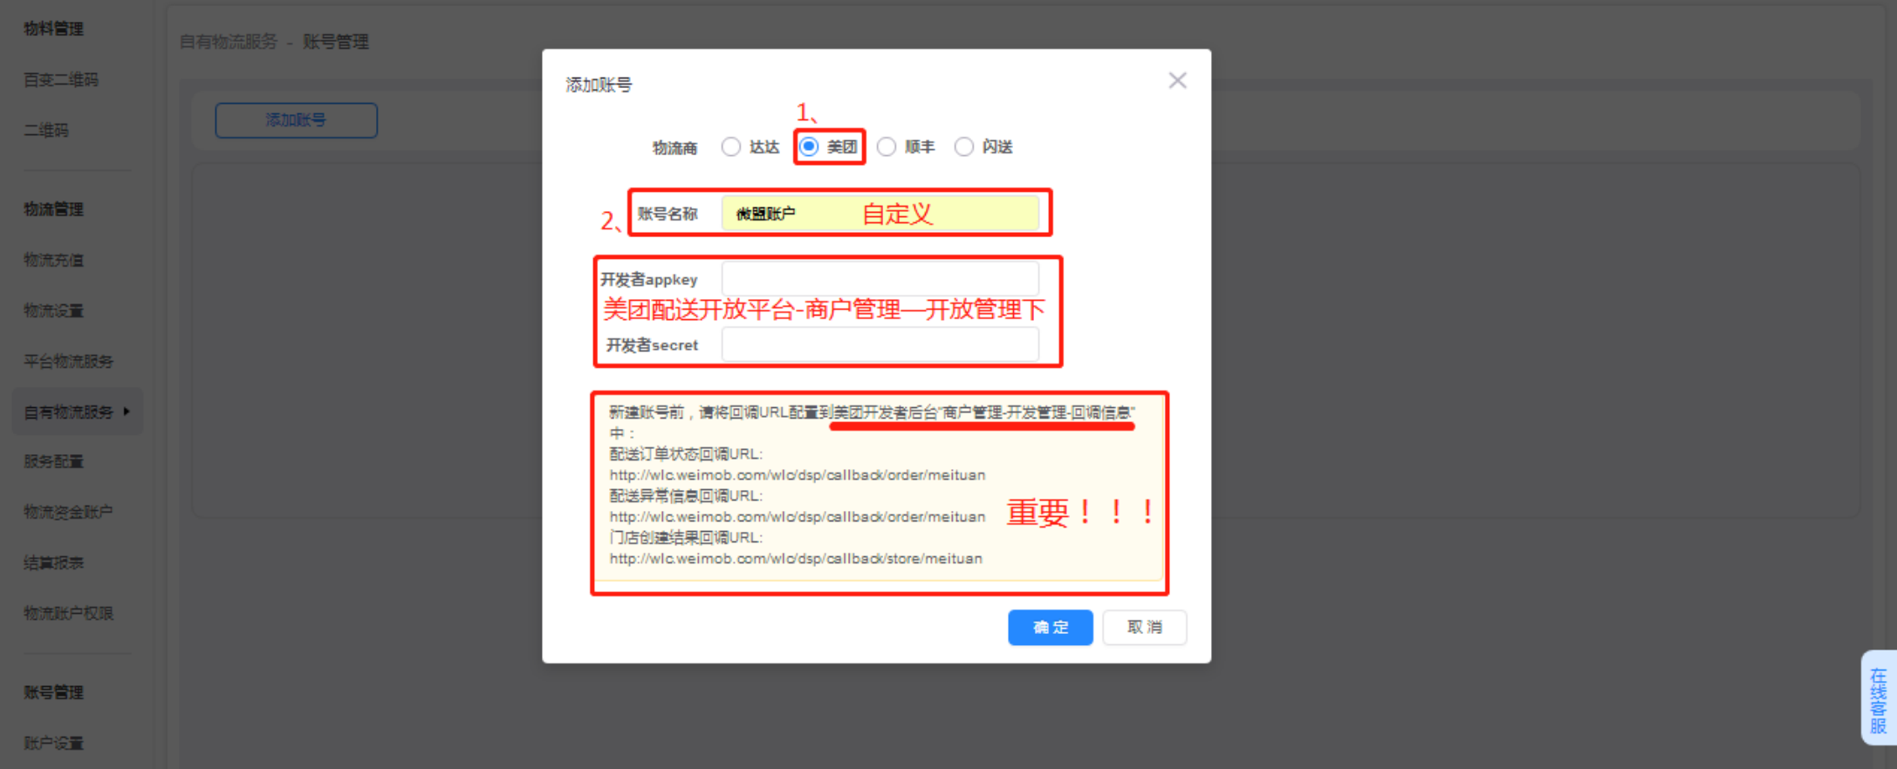1897x769 pixels.
Task: Click the 门店创建结果回调URL label
Action: point(686,537)
